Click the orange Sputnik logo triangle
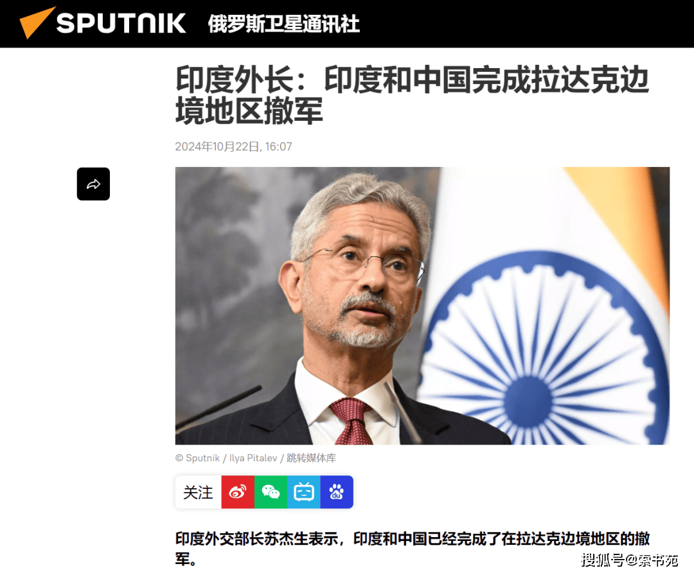The width and height of the screenshot is (694, 575). [37, 22]
